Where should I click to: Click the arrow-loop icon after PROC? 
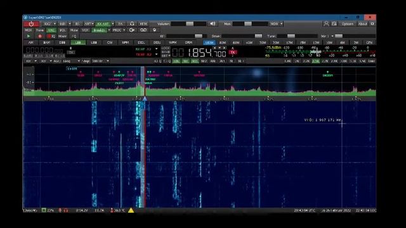[x=132, y=30]
